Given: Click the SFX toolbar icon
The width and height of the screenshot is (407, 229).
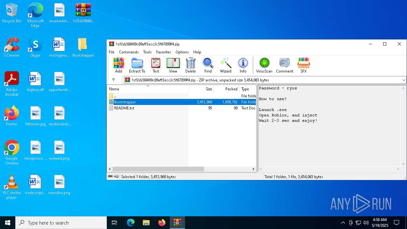Looking at the screenshot, I should [x=304, y=66].
